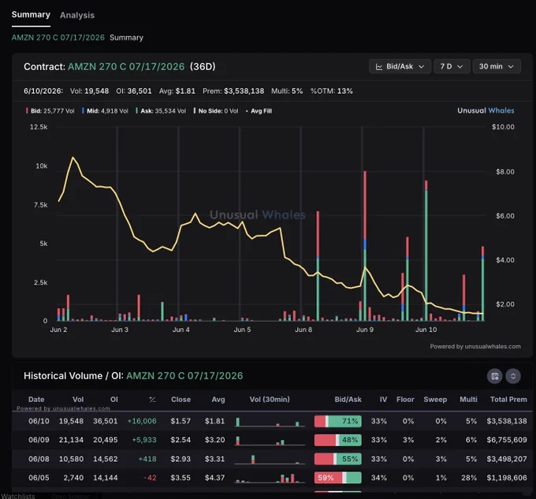Sort table by Total Prem column
Image resolution: width=536 pixels, height=499 pixels.
pos(508,399)
